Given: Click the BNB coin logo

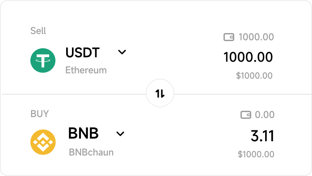Looking at the screenshot, I should click(43, 142).
